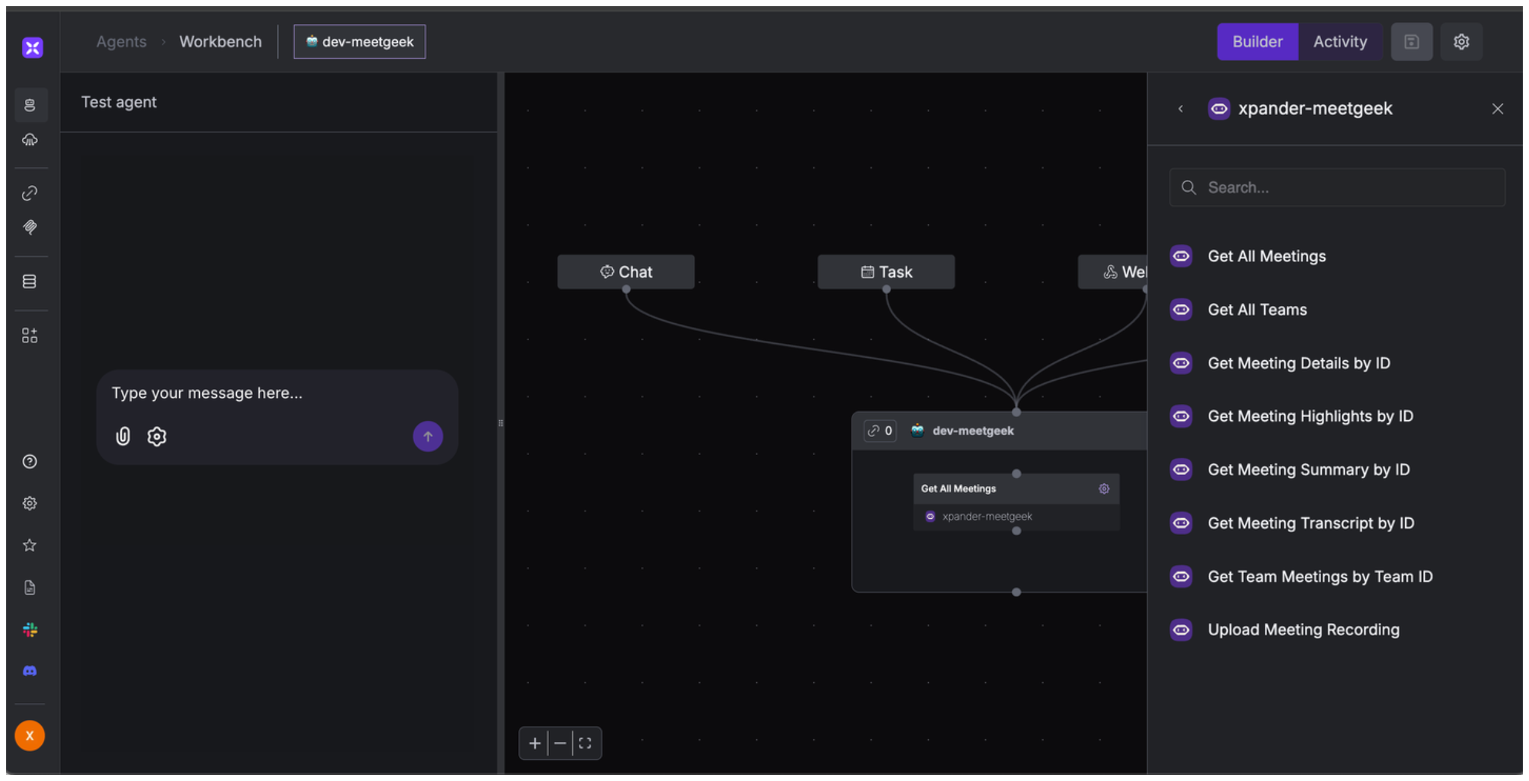Click the operations Search field
Image resolution: width=1529 pixels, height=781 pixels.
click(1337, 187)
